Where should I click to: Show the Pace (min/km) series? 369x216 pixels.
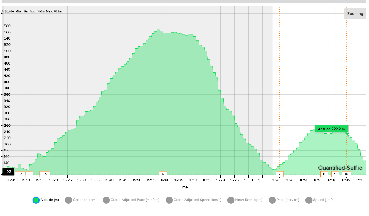click(x=284, y=200)
